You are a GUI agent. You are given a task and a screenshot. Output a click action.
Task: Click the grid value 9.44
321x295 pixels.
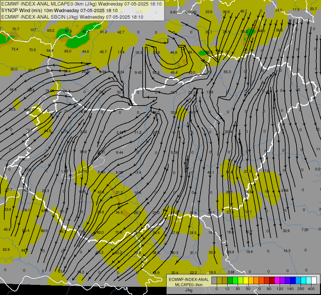(119, 152)
